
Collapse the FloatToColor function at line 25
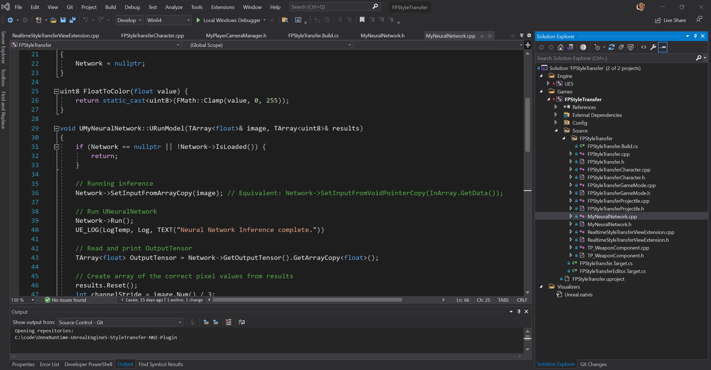[x=56, y=91]
